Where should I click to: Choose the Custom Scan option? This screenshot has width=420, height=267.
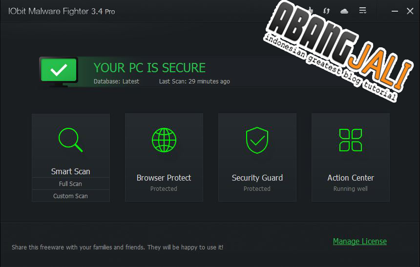[70, 196]
